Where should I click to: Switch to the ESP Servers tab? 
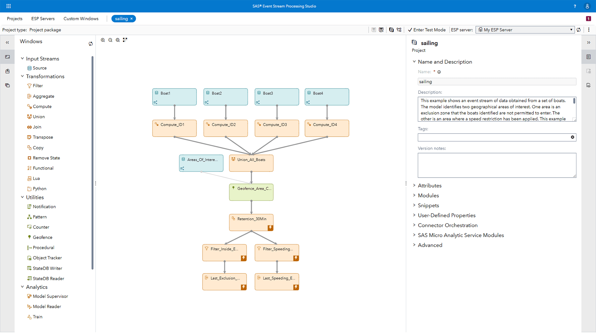[43, 19]
